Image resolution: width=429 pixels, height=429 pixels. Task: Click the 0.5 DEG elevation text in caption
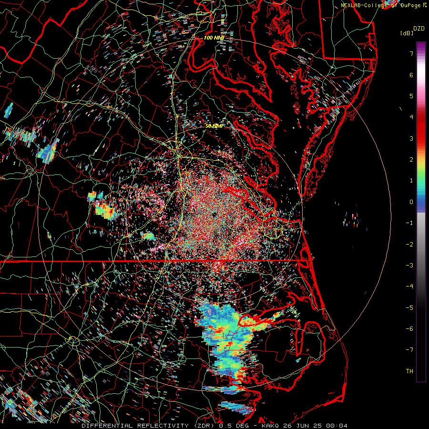234,426
